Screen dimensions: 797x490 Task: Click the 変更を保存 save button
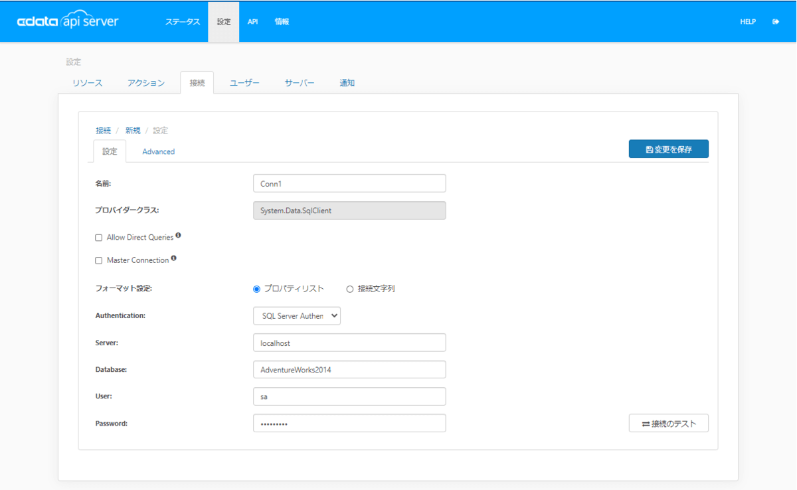point(669,149)
